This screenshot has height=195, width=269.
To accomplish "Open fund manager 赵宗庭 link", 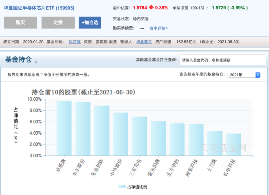I will (75, 42).
